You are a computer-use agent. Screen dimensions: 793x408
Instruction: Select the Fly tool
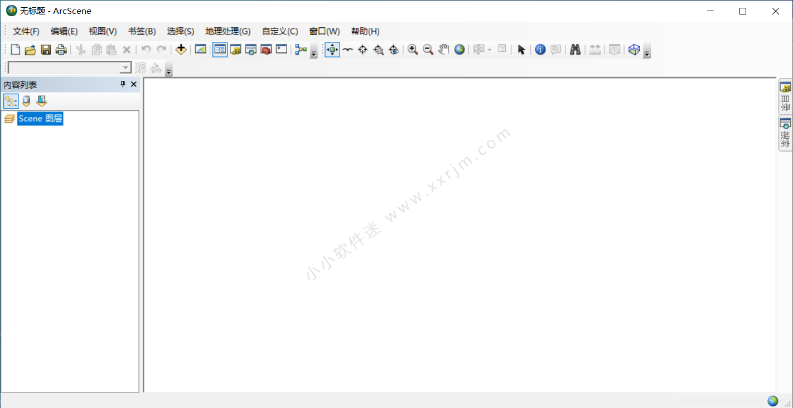tap(347, 50)
